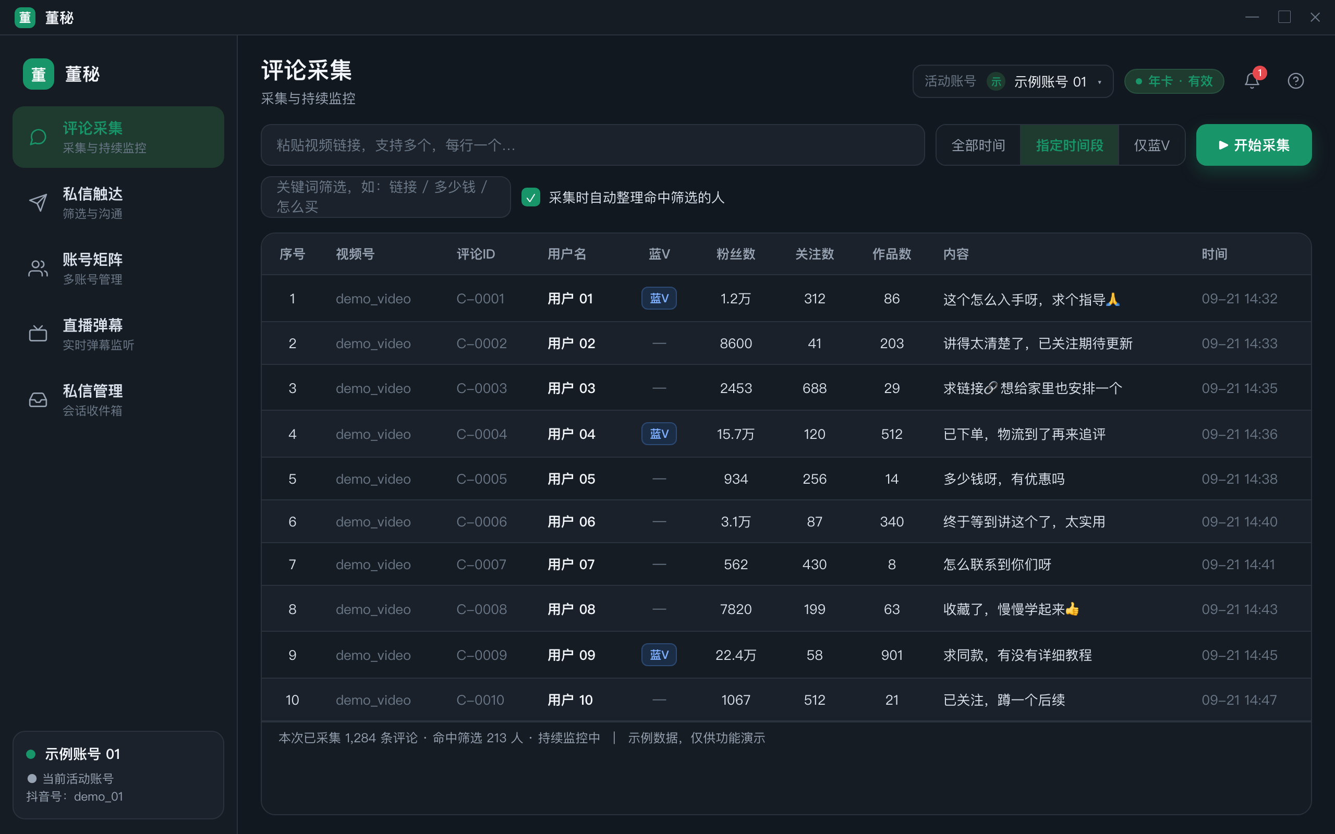The image size is (1335, 834).
Task: Click the comment bubble icon for 评论采集
Action: [38, 137]
